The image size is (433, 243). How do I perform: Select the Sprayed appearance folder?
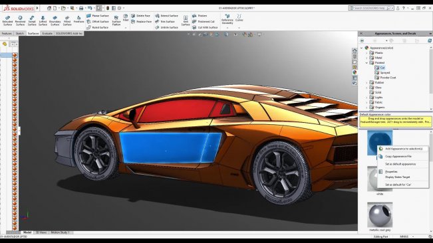tap(382, 73)
